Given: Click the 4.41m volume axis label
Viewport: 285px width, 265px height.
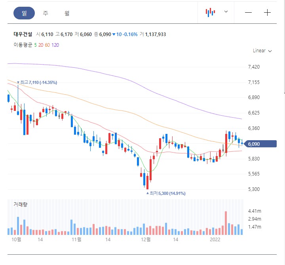Looking at the screenshot, I should tap(255, 211).
